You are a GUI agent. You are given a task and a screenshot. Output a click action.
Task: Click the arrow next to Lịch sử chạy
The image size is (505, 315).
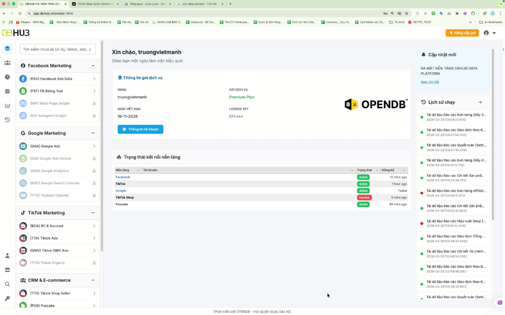click(480, 102)
